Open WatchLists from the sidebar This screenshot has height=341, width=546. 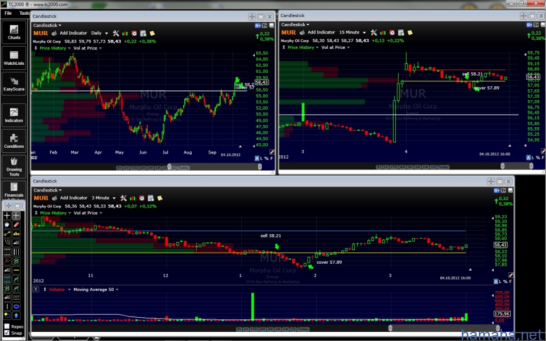pos(14,58)
